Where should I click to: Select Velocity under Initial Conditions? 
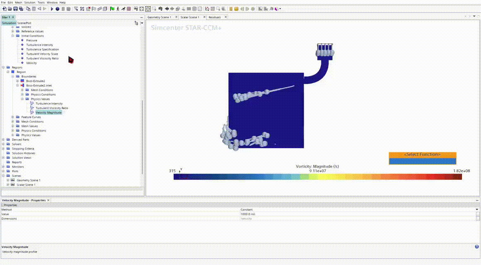(31, 63)
